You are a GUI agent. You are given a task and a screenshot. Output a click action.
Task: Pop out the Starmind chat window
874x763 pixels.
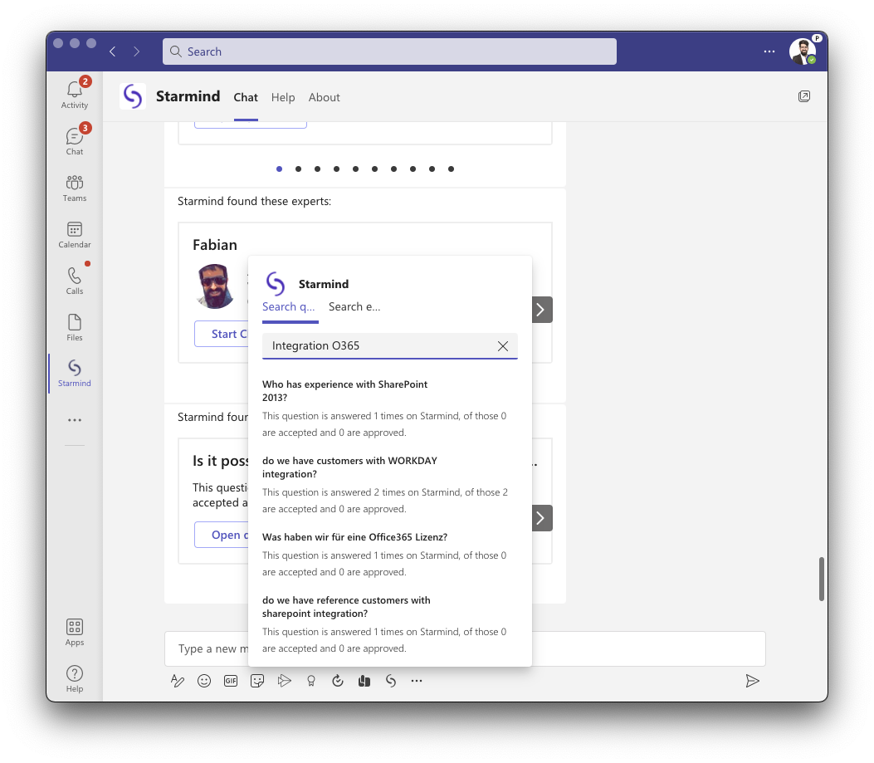[x=803, y=96]
